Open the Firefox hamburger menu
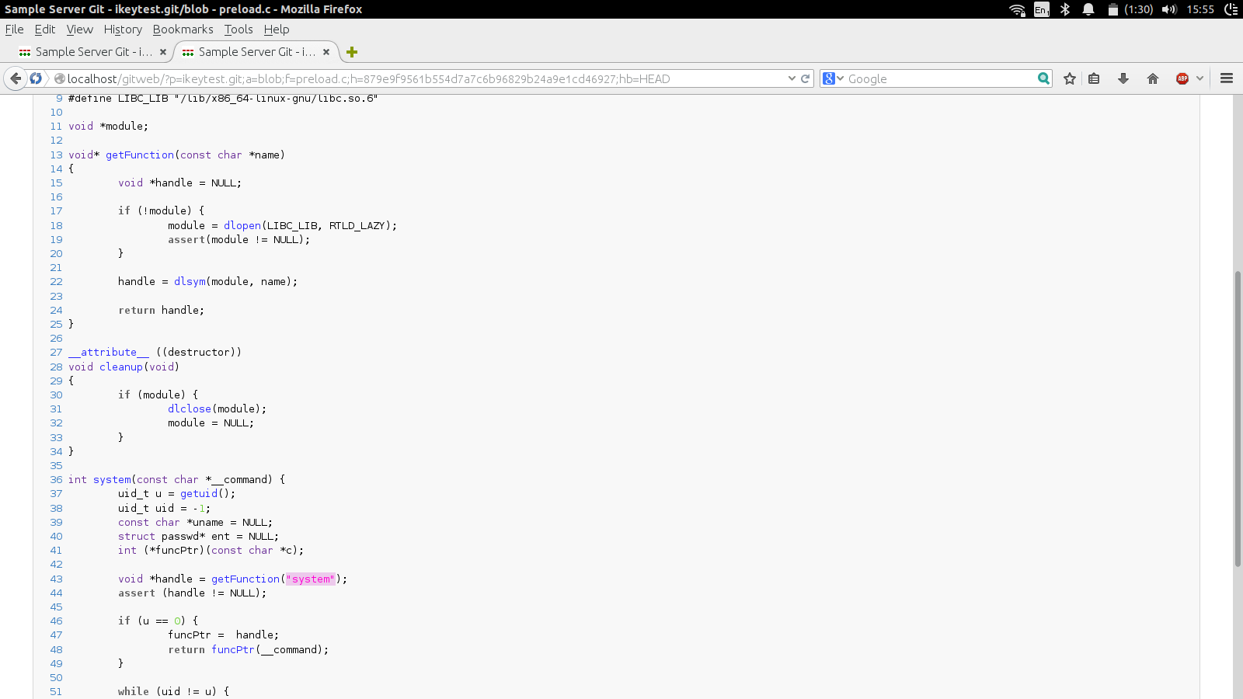1243x699 pixels. (x=1227, y=78)
